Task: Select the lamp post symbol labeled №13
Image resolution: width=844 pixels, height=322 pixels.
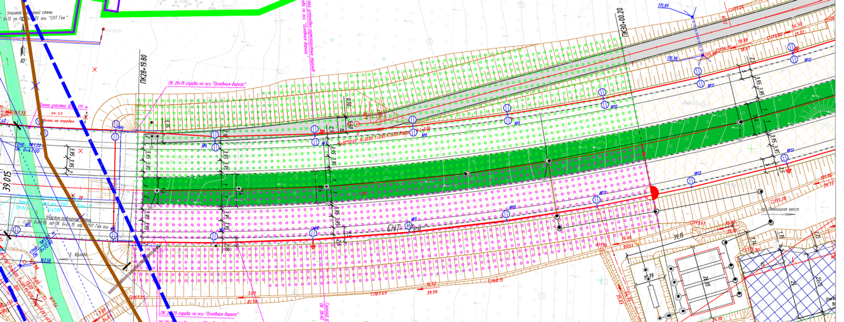Action: 784,159
